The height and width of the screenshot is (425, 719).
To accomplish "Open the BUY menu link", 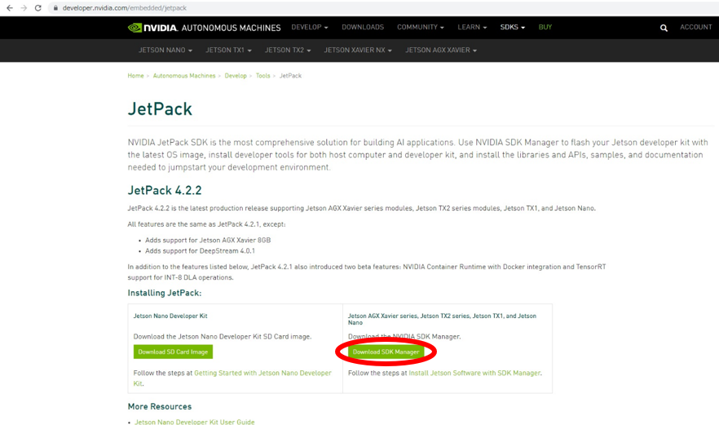I will click(x=545, y=27).
